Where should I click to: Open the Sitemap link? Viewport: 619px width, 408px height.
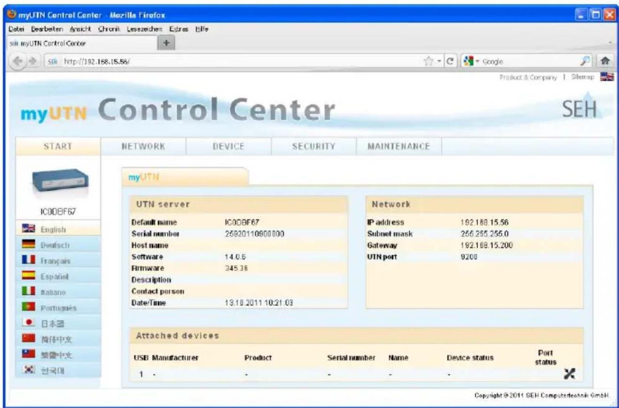click(583, 77)
